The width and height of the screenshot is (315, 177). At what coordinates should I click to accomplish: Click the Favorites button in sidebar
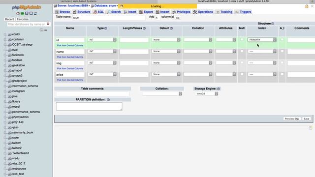pyautogui.click(x=23, y=19)
